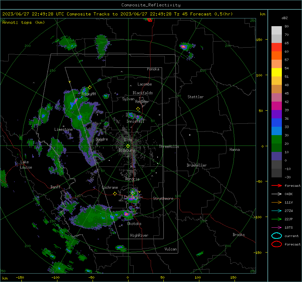Click the Drumheller label

(x=197, y=165)
